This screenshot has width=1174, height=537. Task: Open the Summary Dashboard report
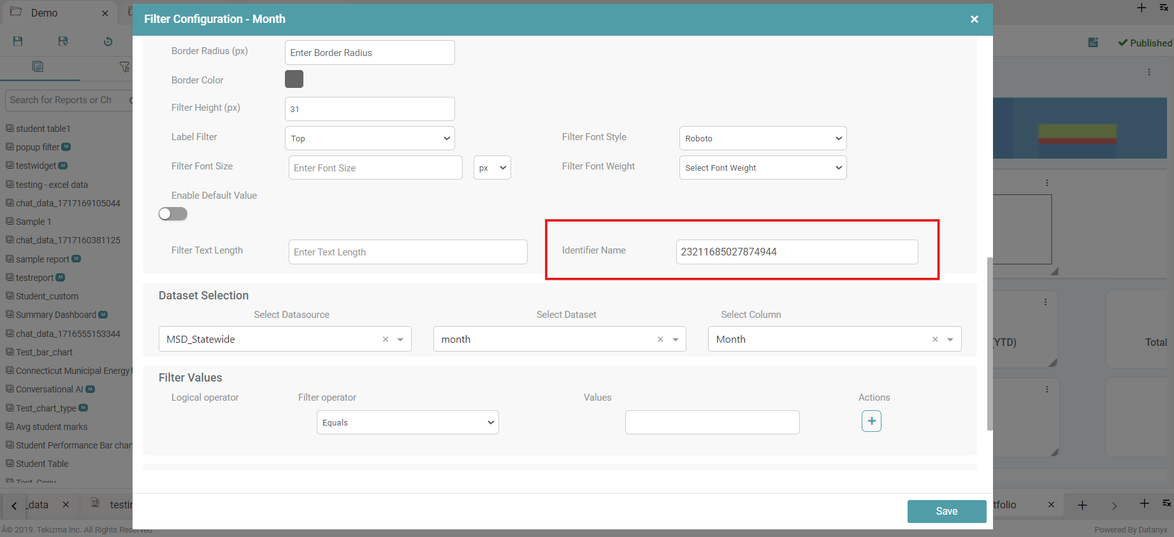coord(55,315)
